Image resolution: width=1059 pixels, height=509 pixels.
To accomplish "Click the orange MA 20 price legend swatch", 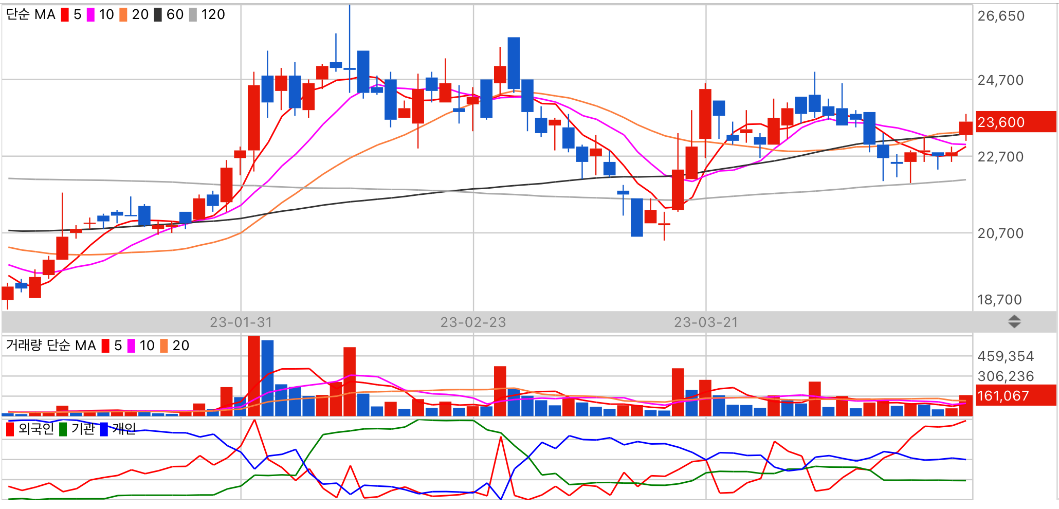I will tap(123, 14).
